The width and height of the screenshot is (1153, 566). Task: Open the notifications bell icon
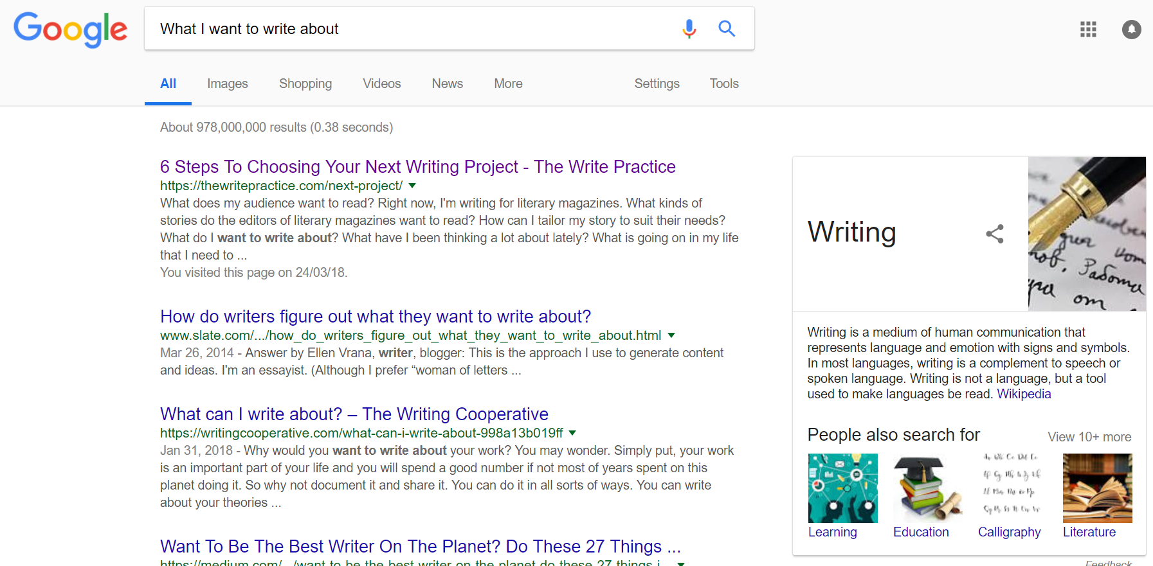click(1131, 29)
